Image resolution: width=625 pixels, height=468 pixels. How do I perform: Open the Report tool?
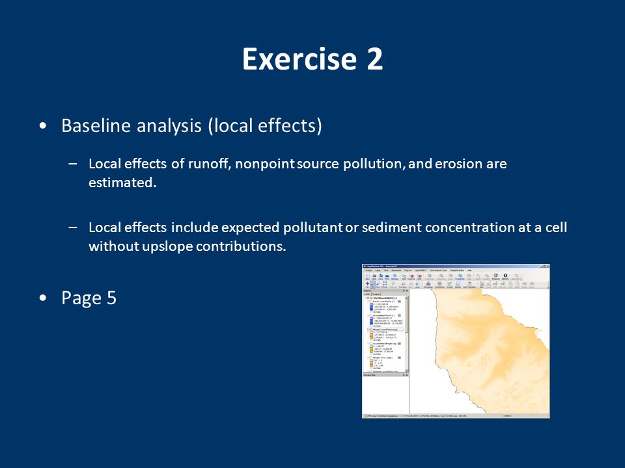point(458,285)
